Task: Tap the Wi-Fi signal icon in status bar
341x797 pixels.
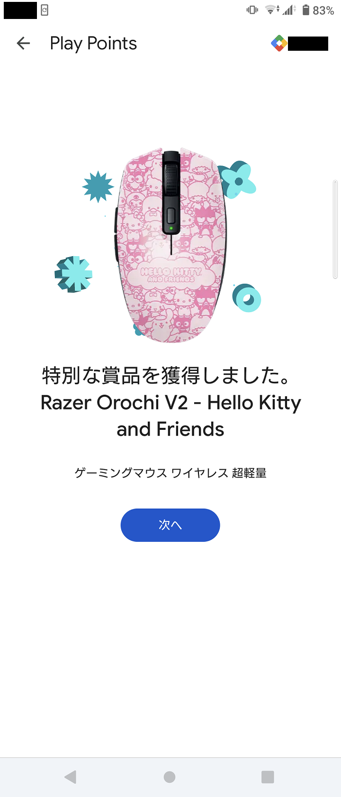Action: tap(271, 10)
